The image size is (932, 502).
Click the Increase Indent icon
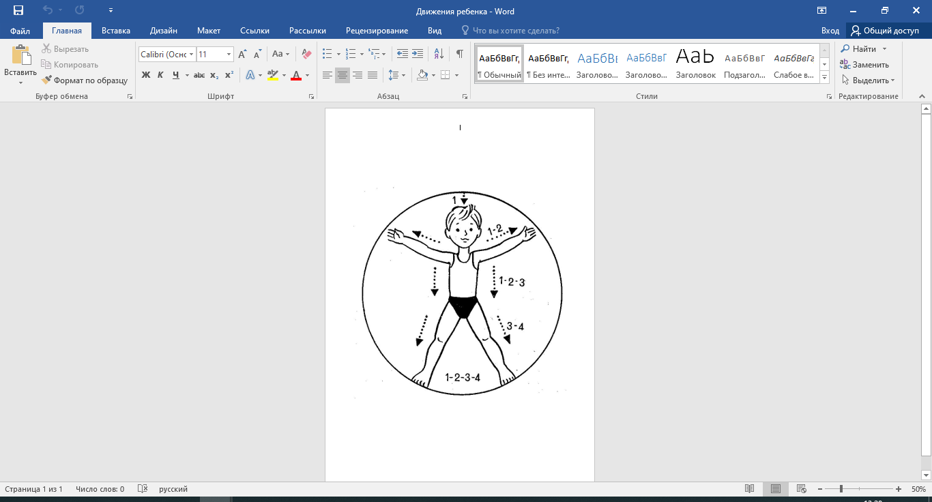tap(418, 54)
